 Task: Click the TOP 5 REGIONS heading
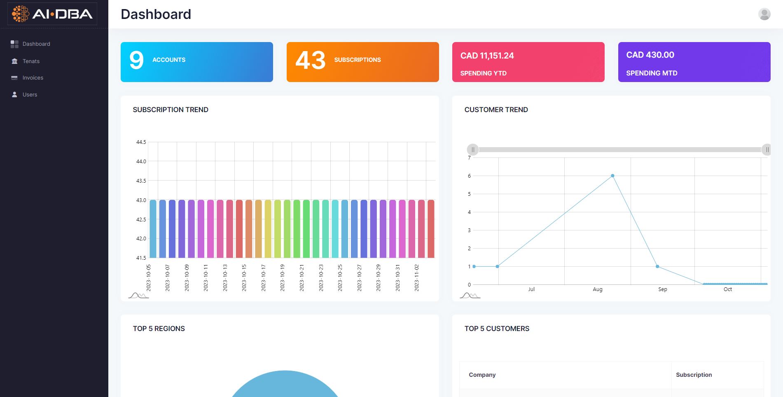(159, 329)
